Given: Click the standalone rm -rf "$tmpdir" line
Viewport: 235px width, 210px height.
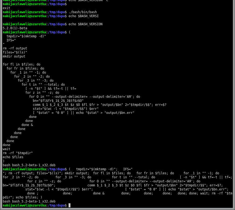Looking at the screenshot, I should (18, 153).
